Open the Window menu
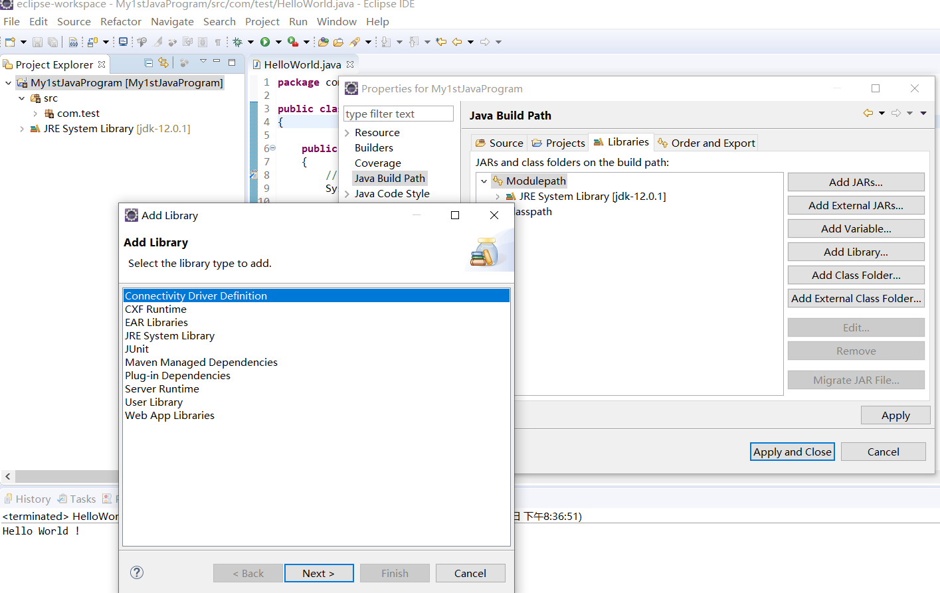The image size is (940, 593). [x=337, y=21]
